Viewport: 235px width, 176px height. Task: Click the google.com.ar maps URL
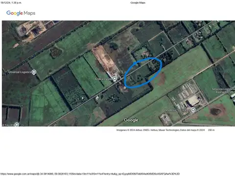(90, 174)
